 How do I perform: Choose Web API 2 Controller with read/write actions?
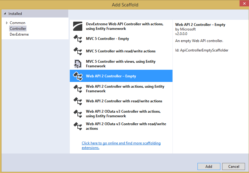point(121,101)
